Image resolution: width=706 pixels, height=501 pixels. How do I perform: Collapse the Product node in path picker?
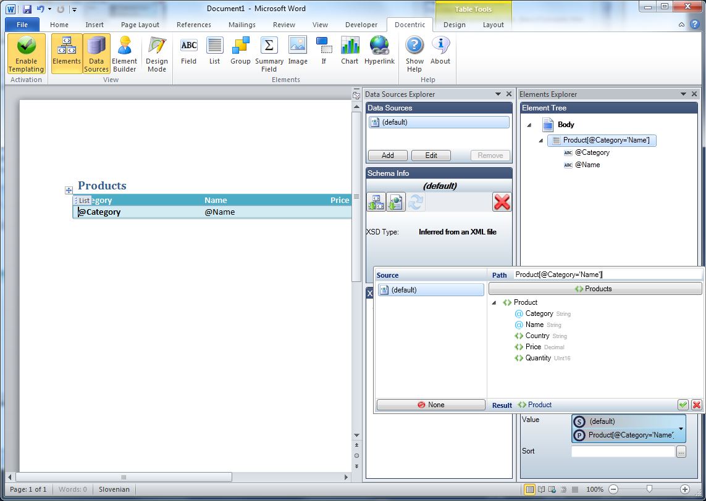(494, 303)
